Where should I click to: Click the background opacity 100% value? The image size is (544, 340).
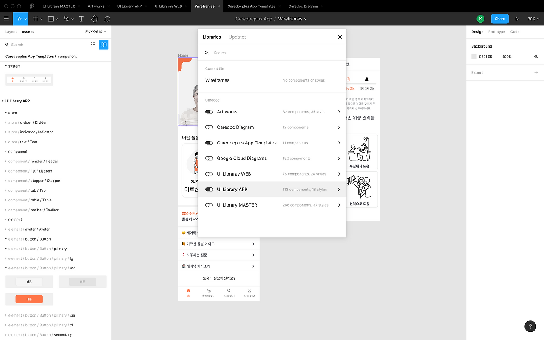tap(507, 57)
